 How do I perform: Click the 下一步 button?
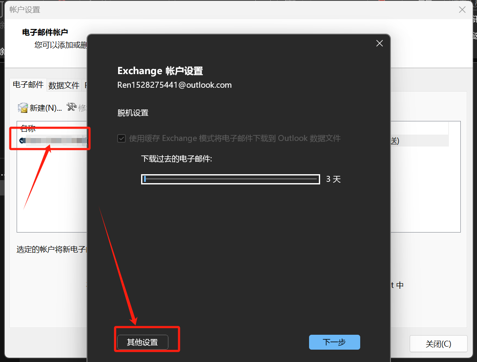(334, 342)
